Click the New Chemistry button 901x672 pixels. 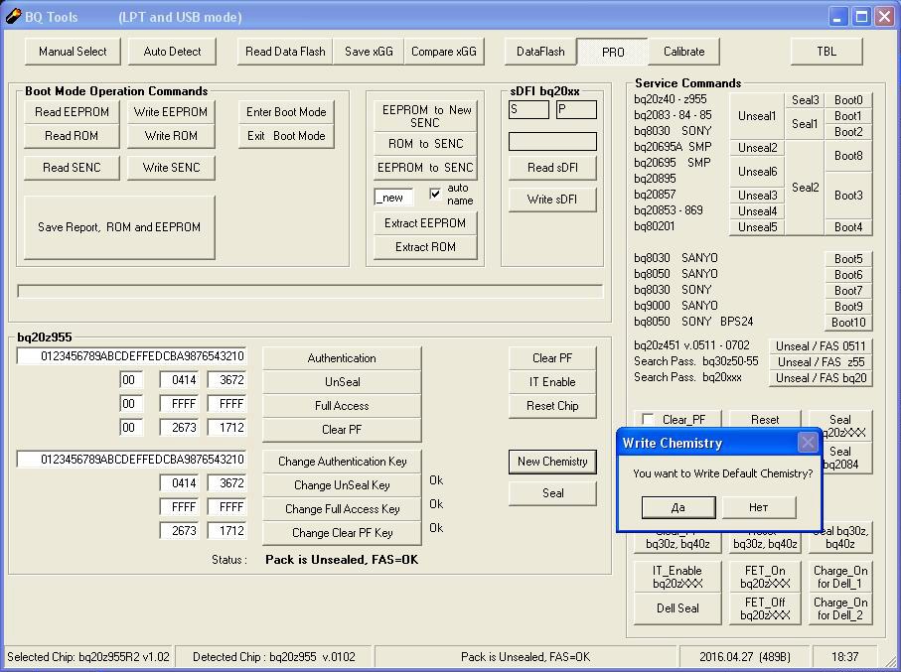[552, 462]
